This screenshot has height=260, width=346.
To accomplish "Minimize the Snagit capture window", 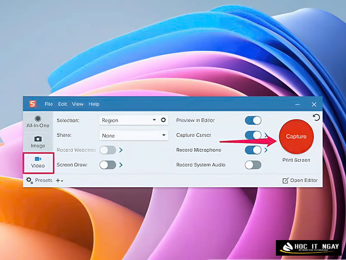I will click(x=297, y=104).
